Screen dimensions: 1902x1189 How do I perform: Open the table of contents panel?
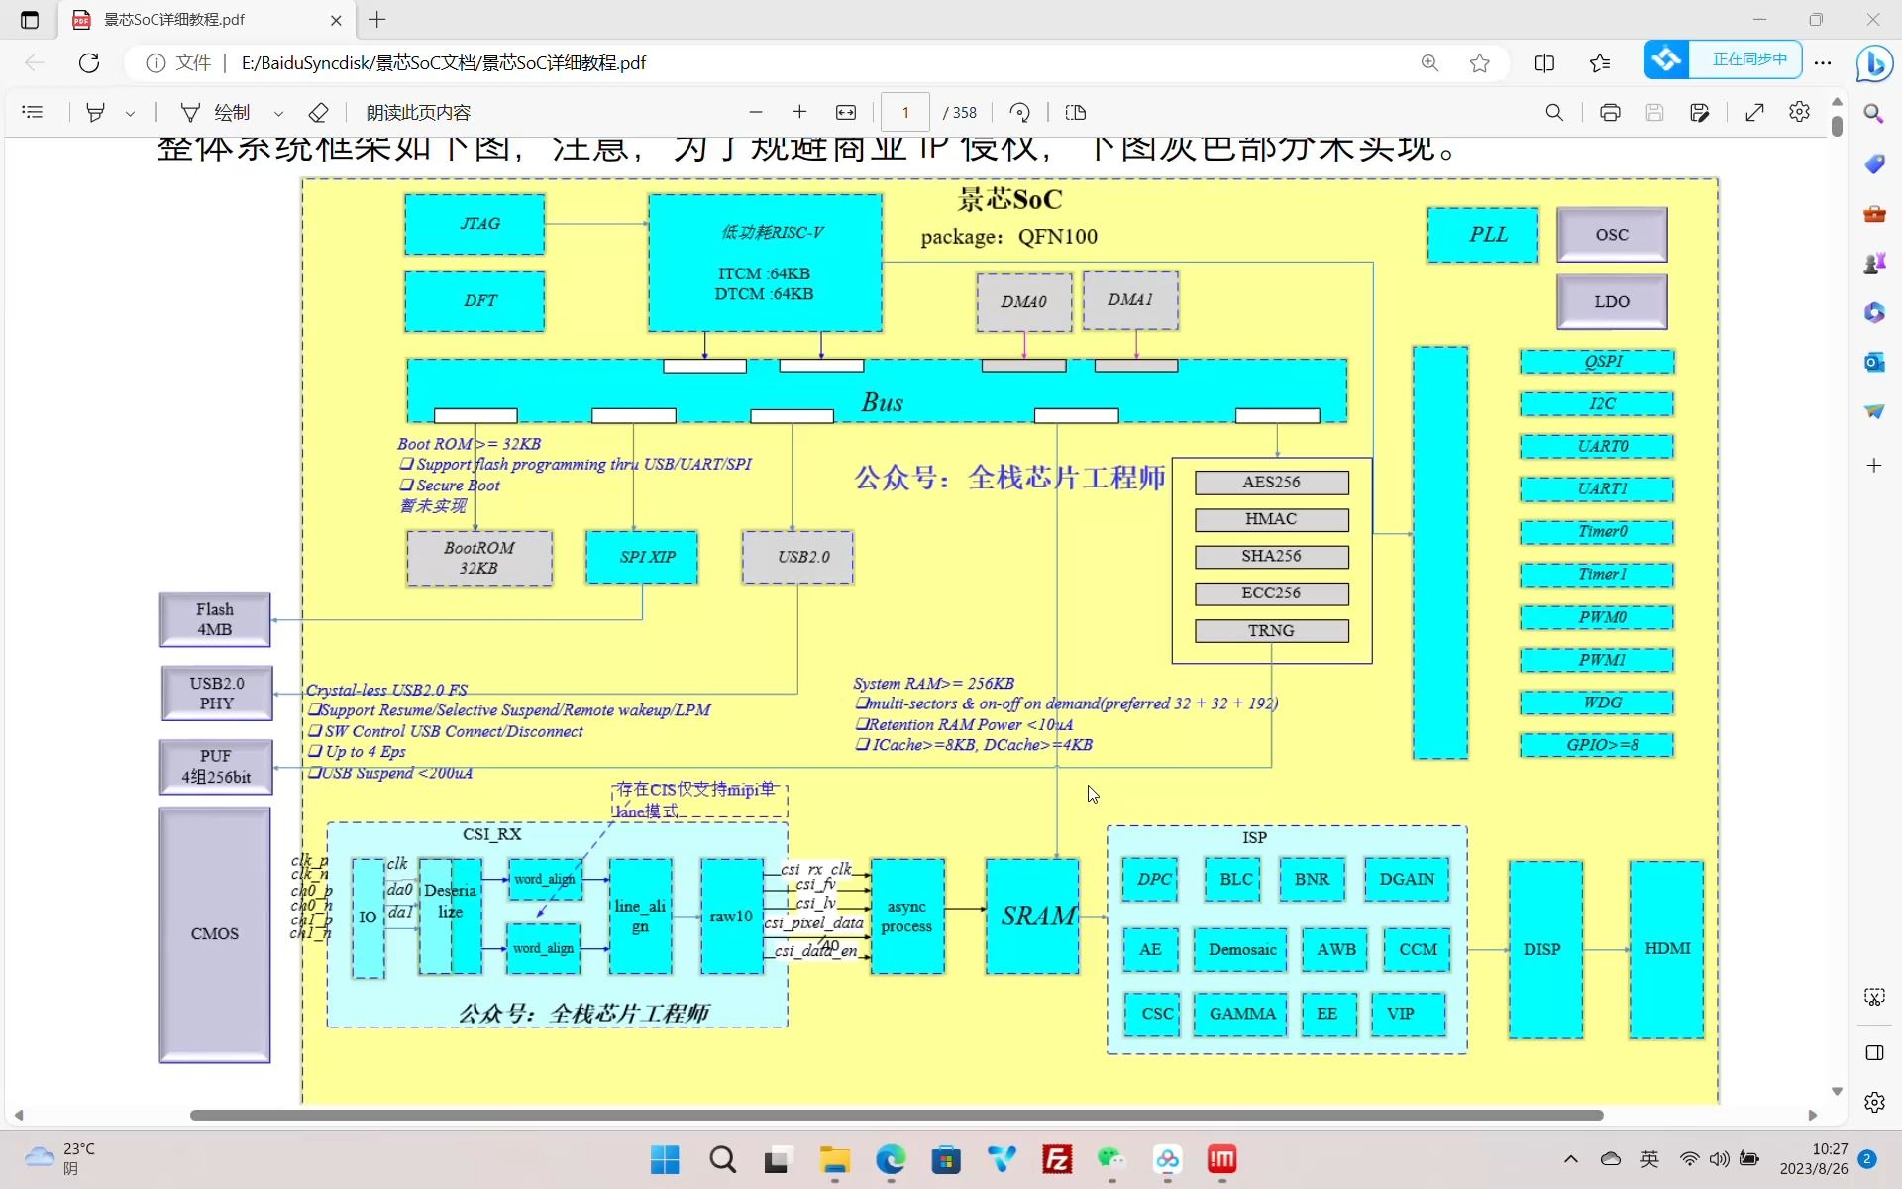click(x=33, y=112)
